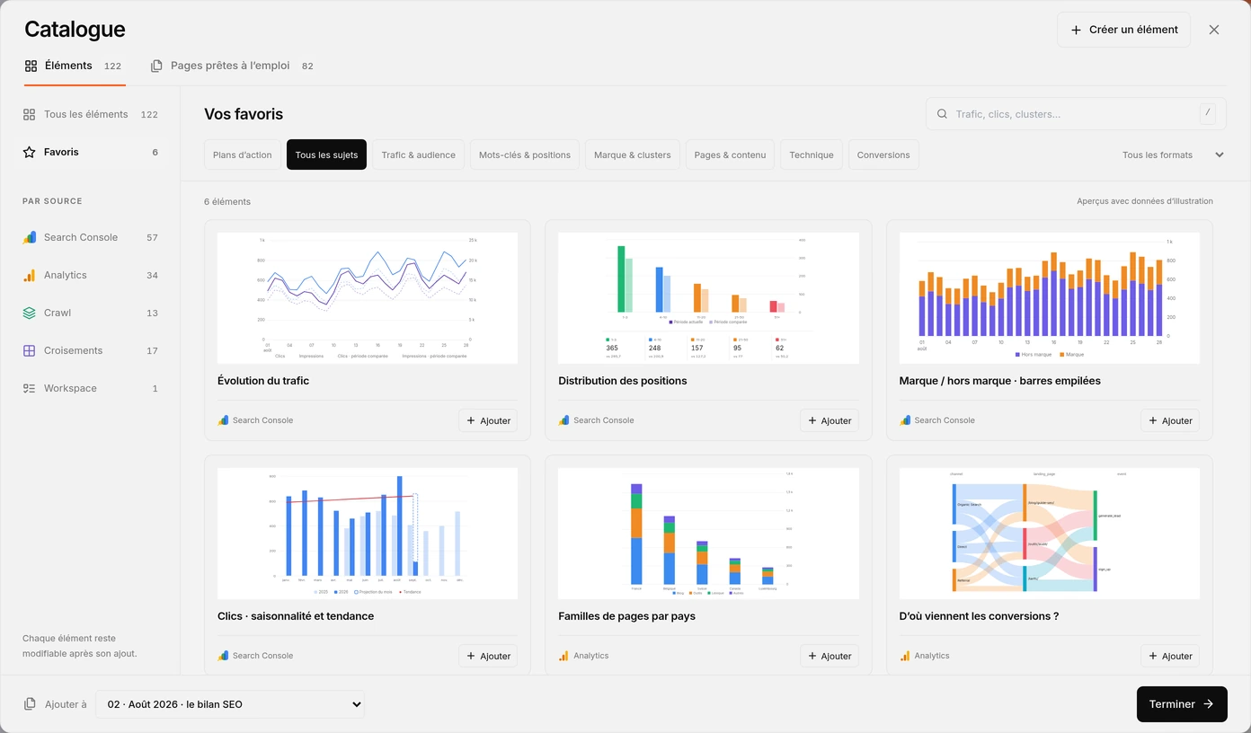Add the Familles de pages par pays element

coord(829,656)
